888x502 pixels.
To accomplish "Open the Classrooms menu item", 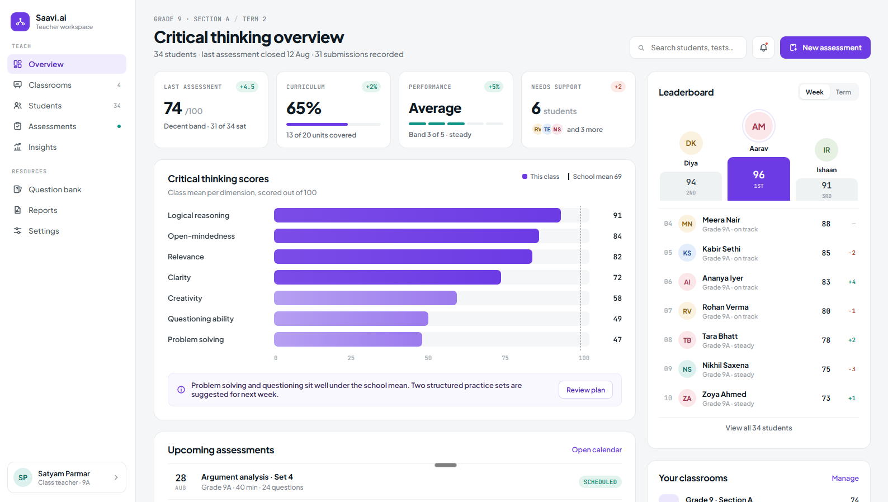I will [67, 85].
